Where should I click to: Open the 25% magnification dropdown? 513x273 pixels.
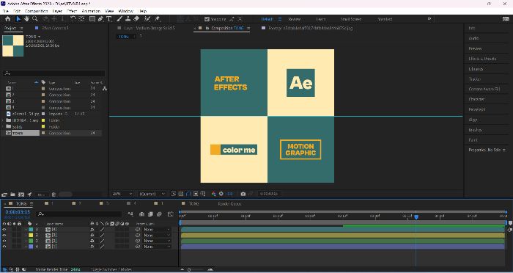(122, 194)
